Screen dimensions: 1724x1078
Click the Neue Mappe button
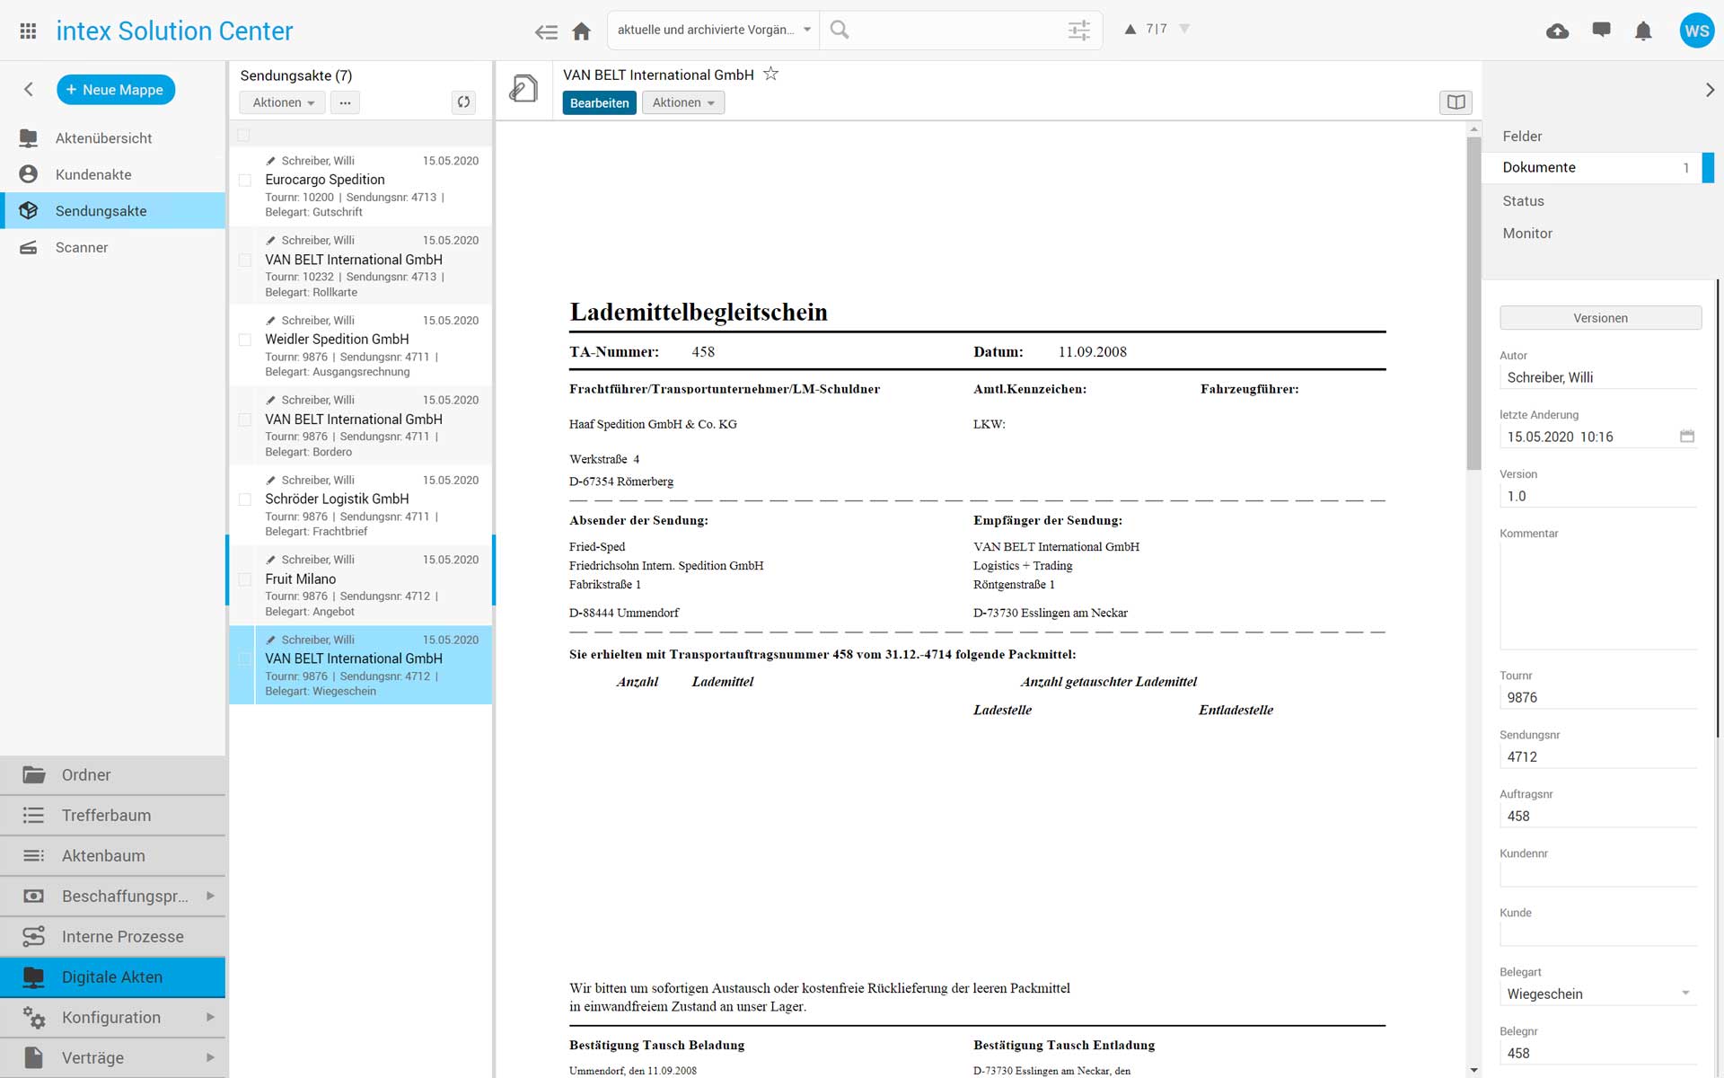116,90
